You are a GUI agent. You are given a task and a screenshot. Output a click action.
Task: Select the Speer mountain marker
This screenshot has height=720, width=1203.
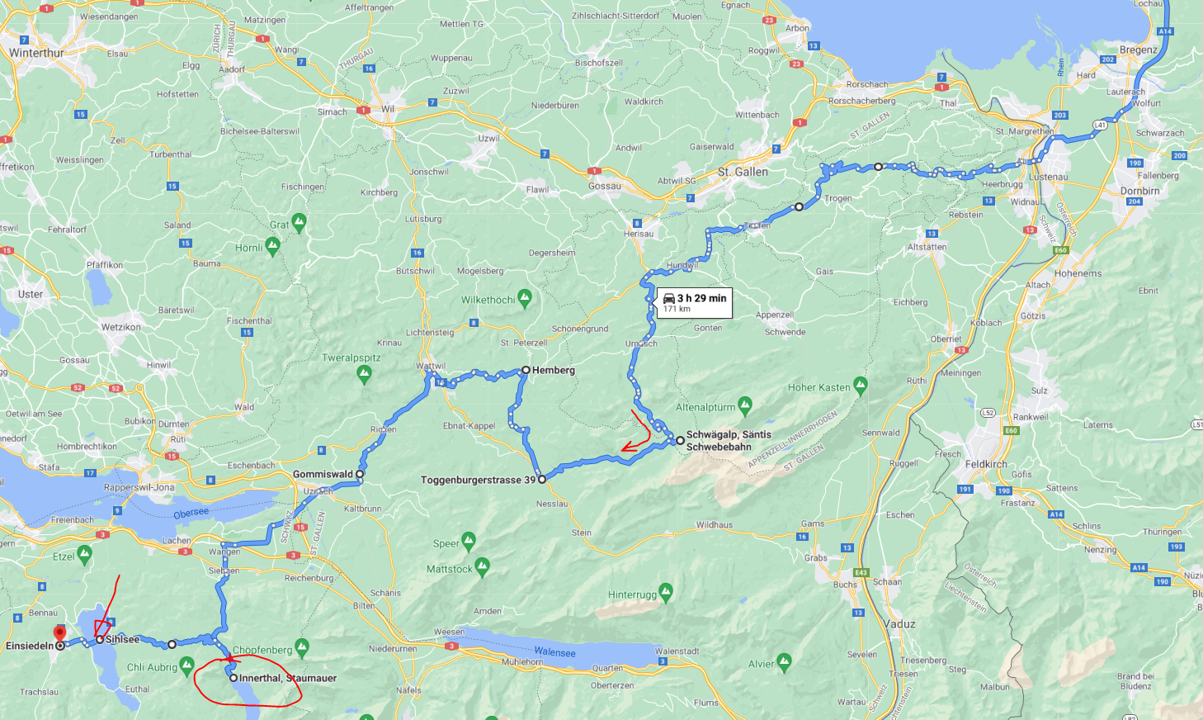[469, 542]
